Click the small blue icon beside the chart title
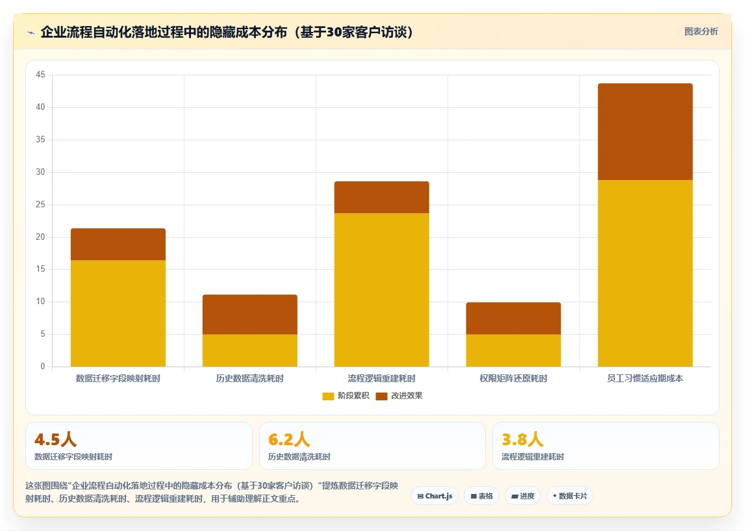Screen dimensions: 745x531 (x=31, y=32)
